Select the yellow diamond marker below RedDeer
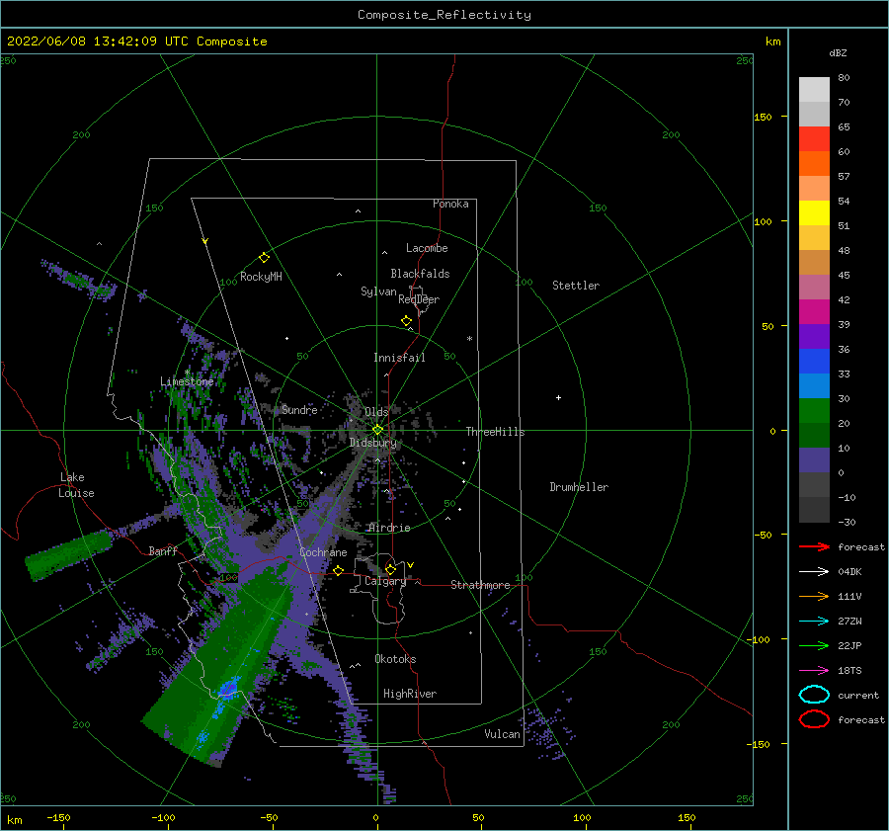Screen dimensions: 889x831 [406, 321]
